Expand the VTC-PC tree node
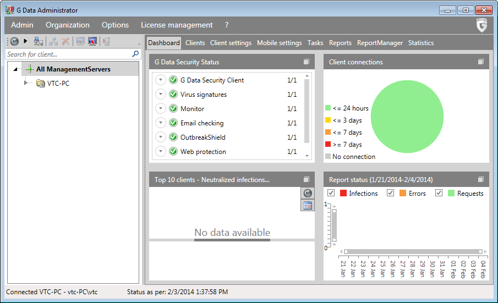Screen dimensions: 498x303 pyautogui.click(x=25, y=83)
